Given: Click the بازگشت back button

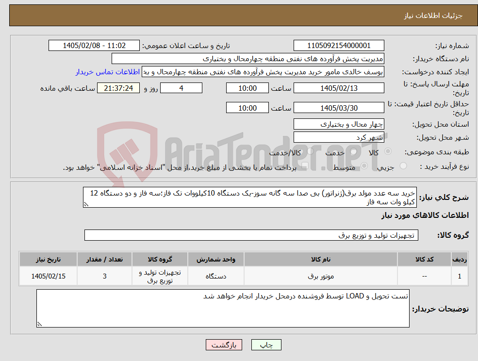Looking at the screenshot, I should pos(224,345).
